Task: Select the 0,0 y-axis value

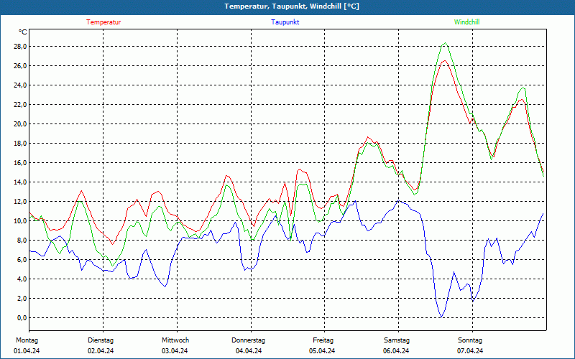Action: pos(22,318)
